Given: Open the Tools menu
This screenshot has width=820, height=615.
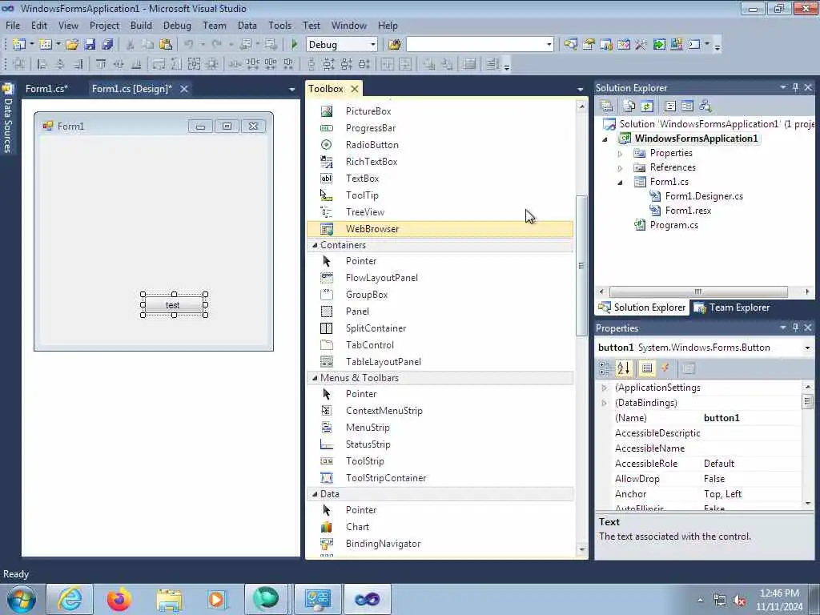Looking at the screenshot, I should point(279,25).
